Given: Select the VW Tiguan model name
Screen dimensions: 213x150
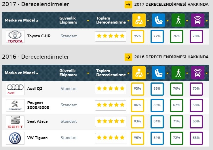Looking at the screenshot, I should point(37,138).
